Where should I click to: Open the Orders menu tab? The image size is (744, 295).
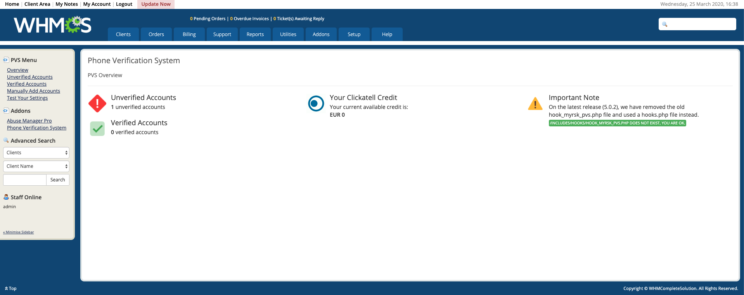pyautogui.click(x=156, y=34)
